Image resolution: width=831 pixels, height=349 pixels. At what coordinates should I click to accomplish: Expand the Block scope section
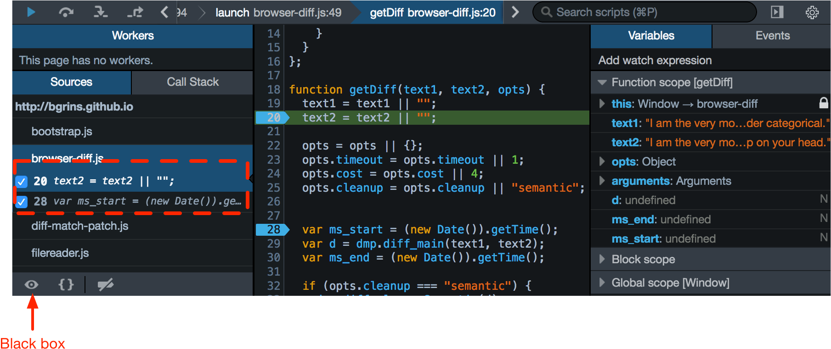(602, 259)
